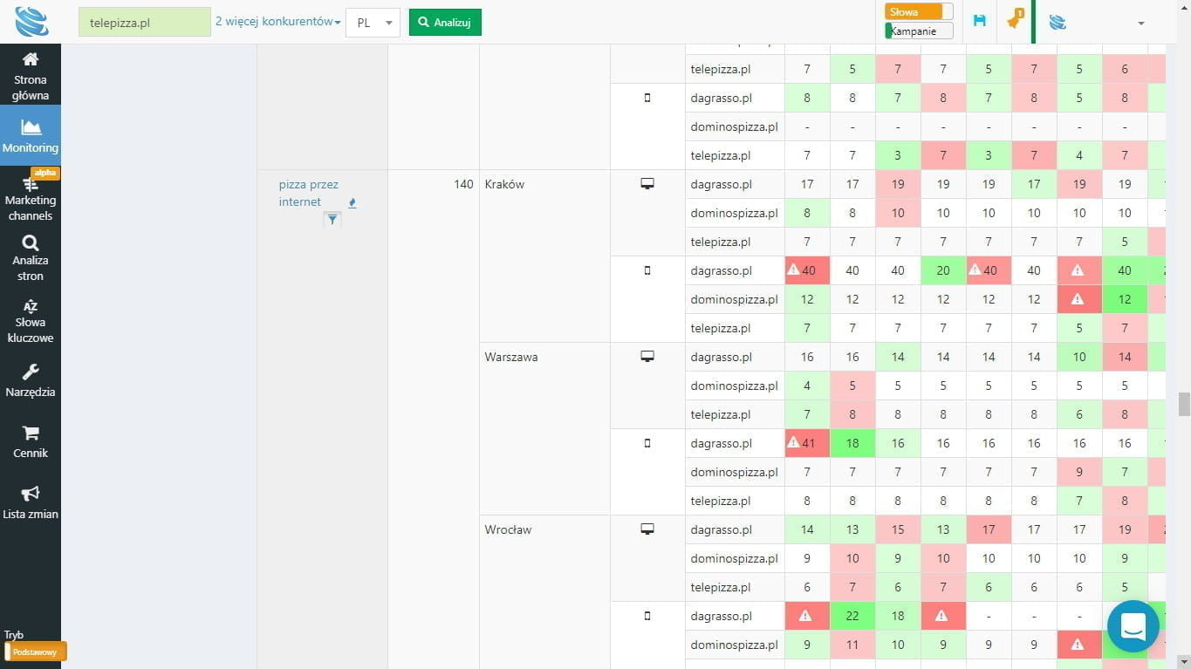Screen dimensions: 1191x669
Task: Go to Analiza stron in the sidebar
Action: click(x=31, y=258)
